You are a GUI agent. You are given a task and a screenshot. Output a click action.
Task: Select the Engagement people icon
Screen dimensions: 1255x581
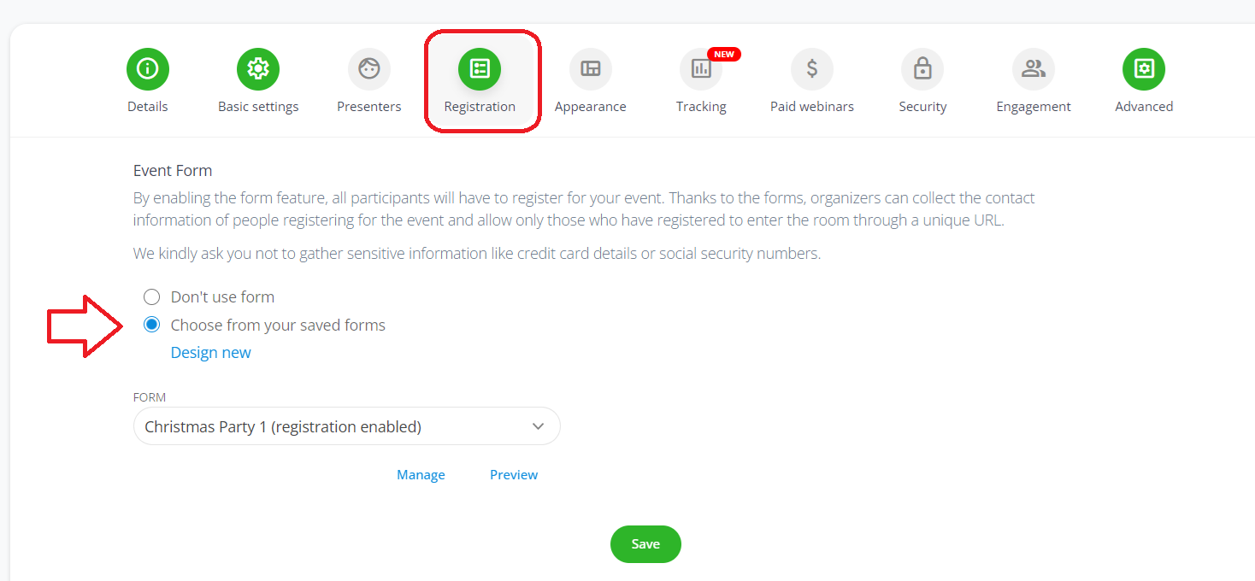[1034, 69]
